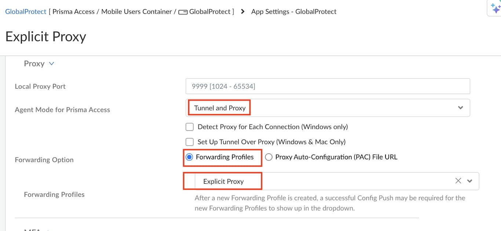Click Mobile Users Container in breadcrumb path

[136, 12]
